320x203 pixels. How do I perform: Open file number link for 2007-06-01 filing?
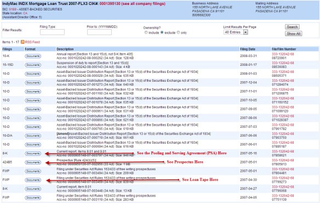point(283,143)
